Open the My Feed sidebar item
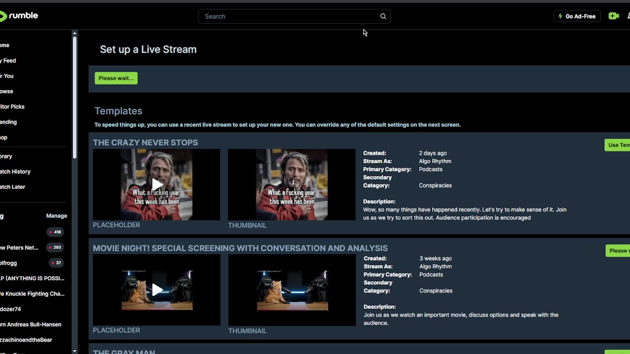Viewport: 630px width, 354px height. point(8,60)
